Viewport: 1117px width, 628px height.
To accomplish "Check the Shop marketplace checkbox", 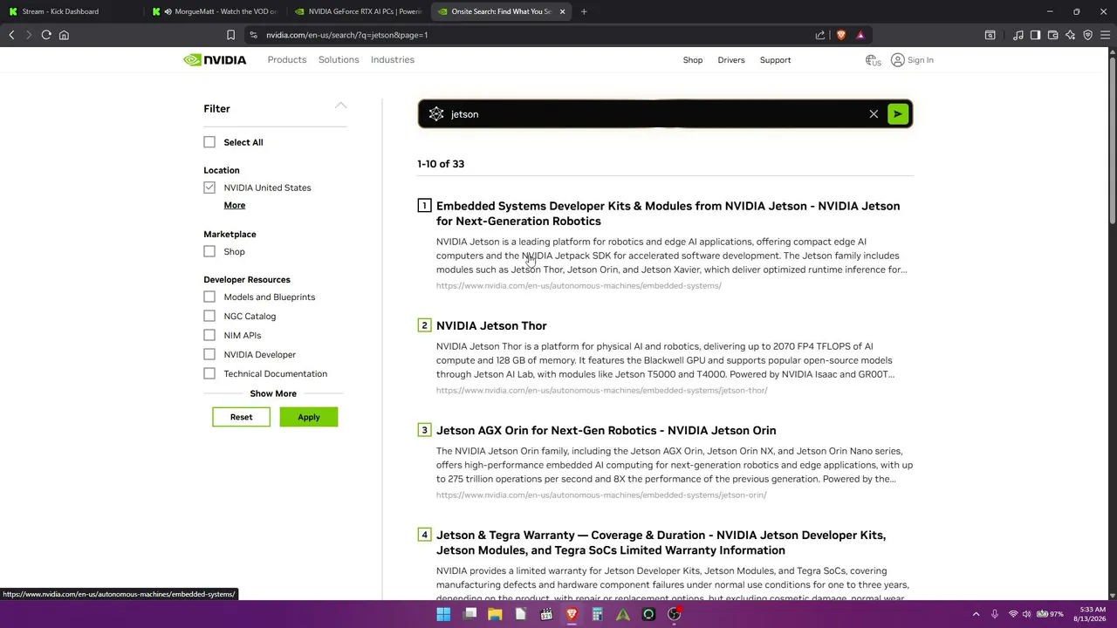I will click(x=209, y=251).
